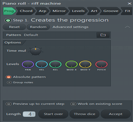Click the green REL level knob
This screenshot has height=122, width=133.
click(55, 64)
